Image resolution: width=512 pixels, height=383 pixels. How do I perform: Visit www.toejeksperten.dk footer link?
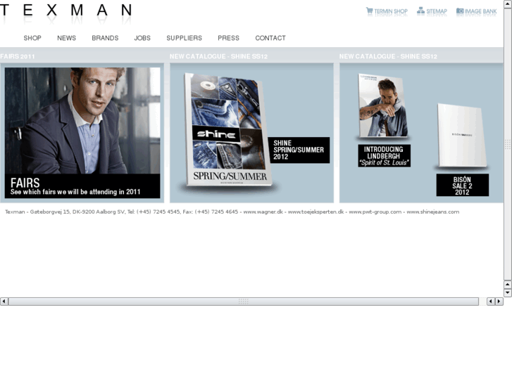click(x=316, y=212)
